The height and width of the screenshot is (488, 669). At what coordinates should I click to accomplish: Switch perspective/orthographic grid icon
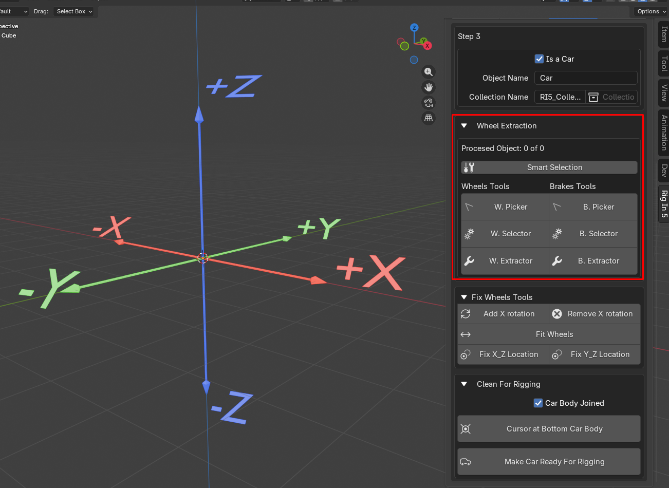(429, 118)
